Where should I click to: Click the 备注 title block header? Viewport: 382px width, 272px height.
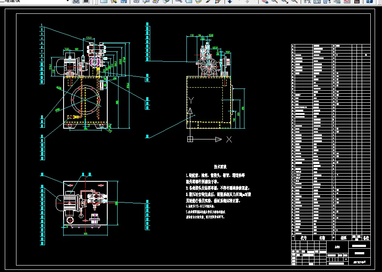pyautogui.click(x=366, y=238)
